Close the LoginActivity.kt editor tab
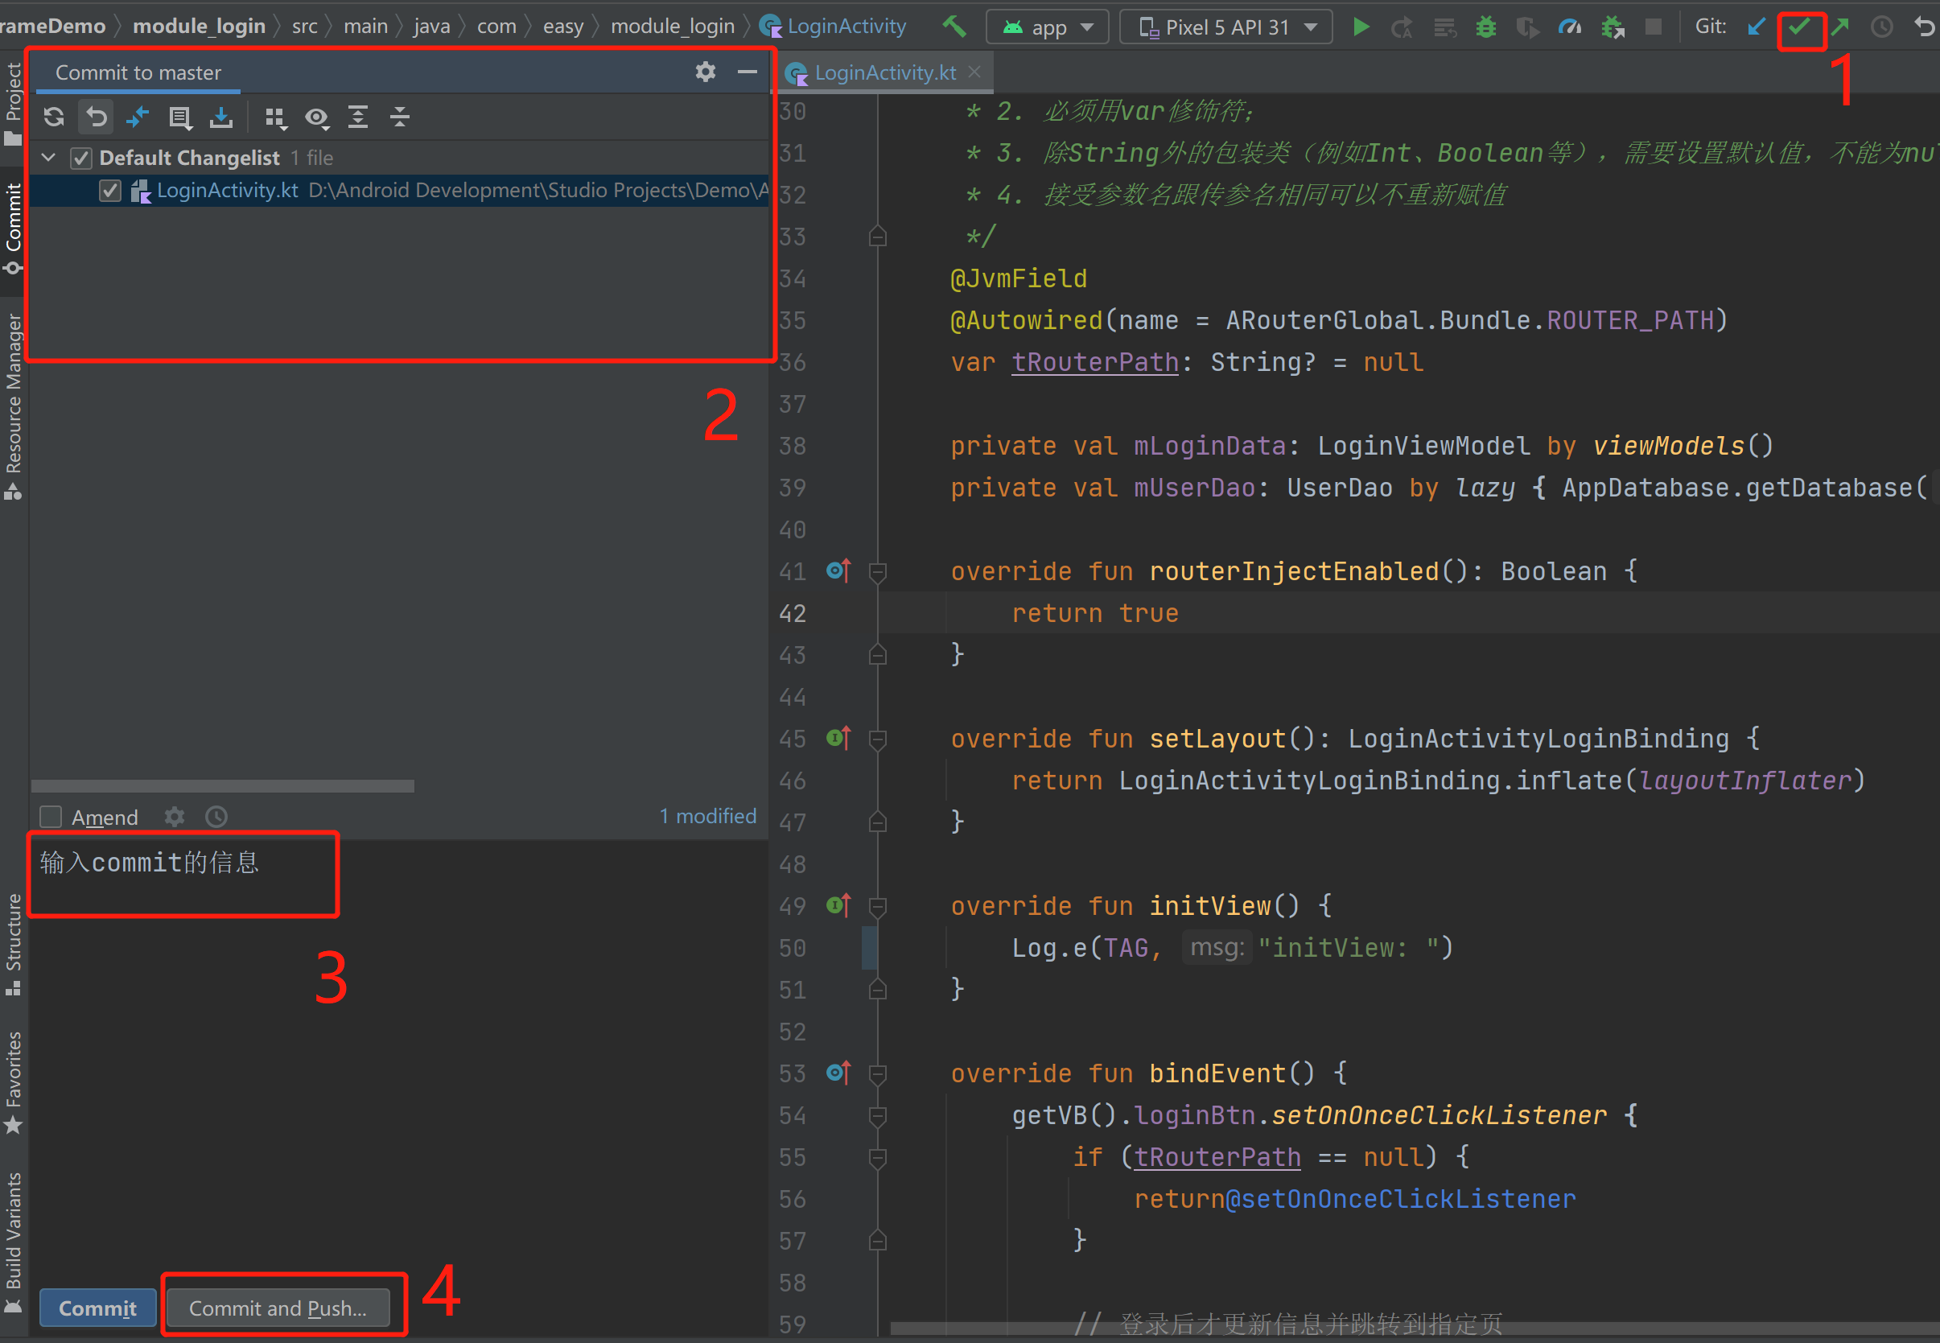 [x=975, y=72]
